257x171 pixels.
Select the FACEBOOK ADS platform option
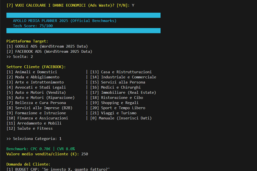49,51
